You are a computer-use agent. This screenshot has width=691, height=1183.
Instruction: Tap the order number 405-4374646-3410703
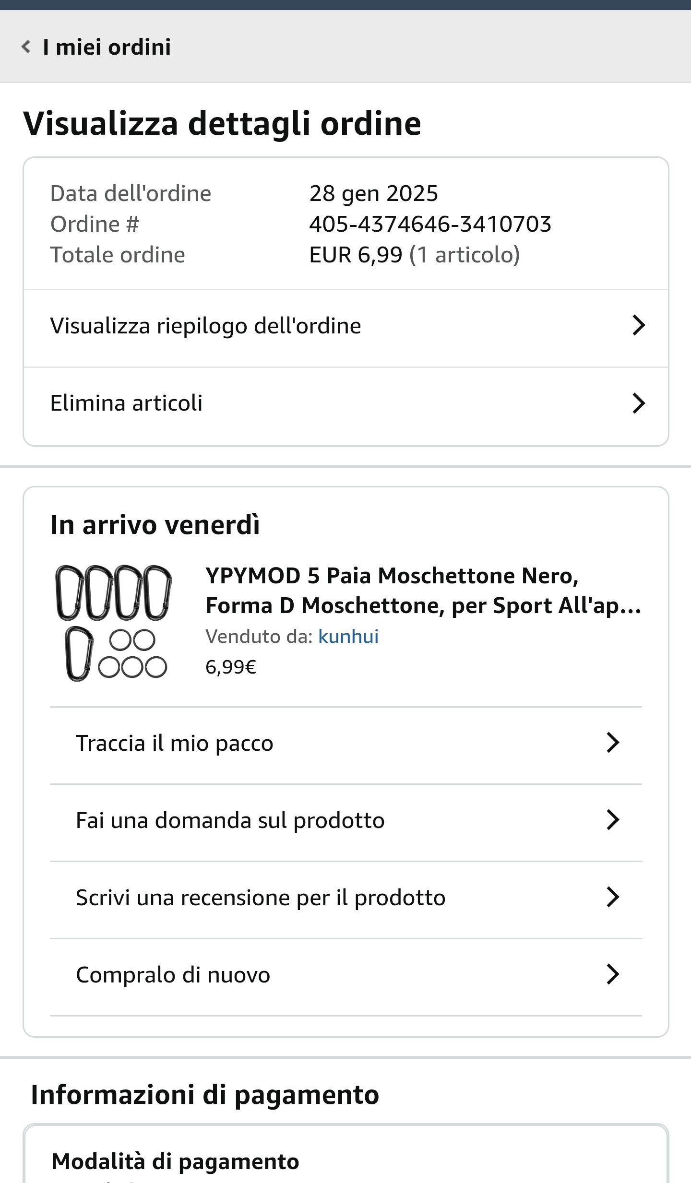coord(430,224)
